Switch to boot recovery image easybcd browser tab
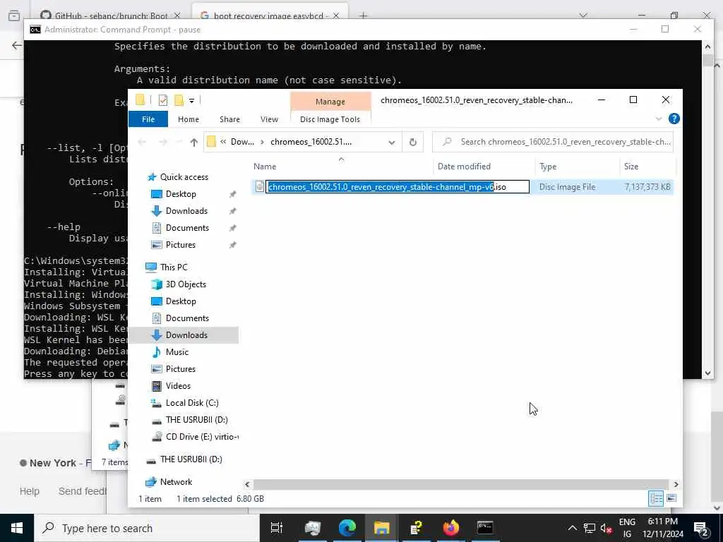723x542 pixels. coord(270,16)
